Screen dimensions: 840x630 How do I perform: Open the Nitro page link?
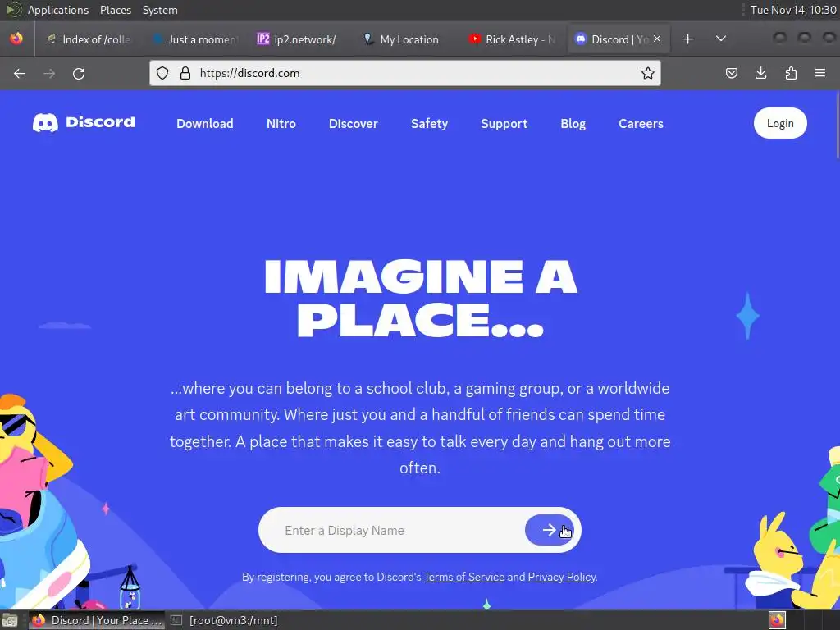[x=281, y=124]
